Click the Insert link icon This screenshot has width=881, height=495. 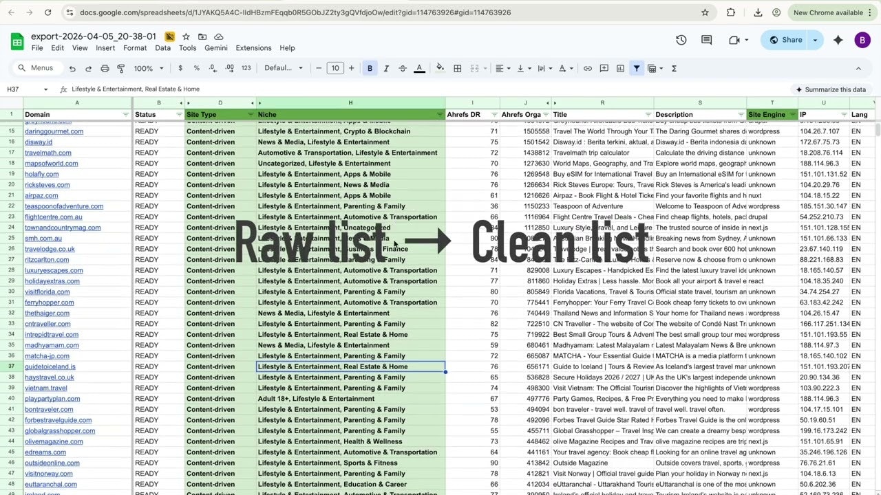pos(588,68)
